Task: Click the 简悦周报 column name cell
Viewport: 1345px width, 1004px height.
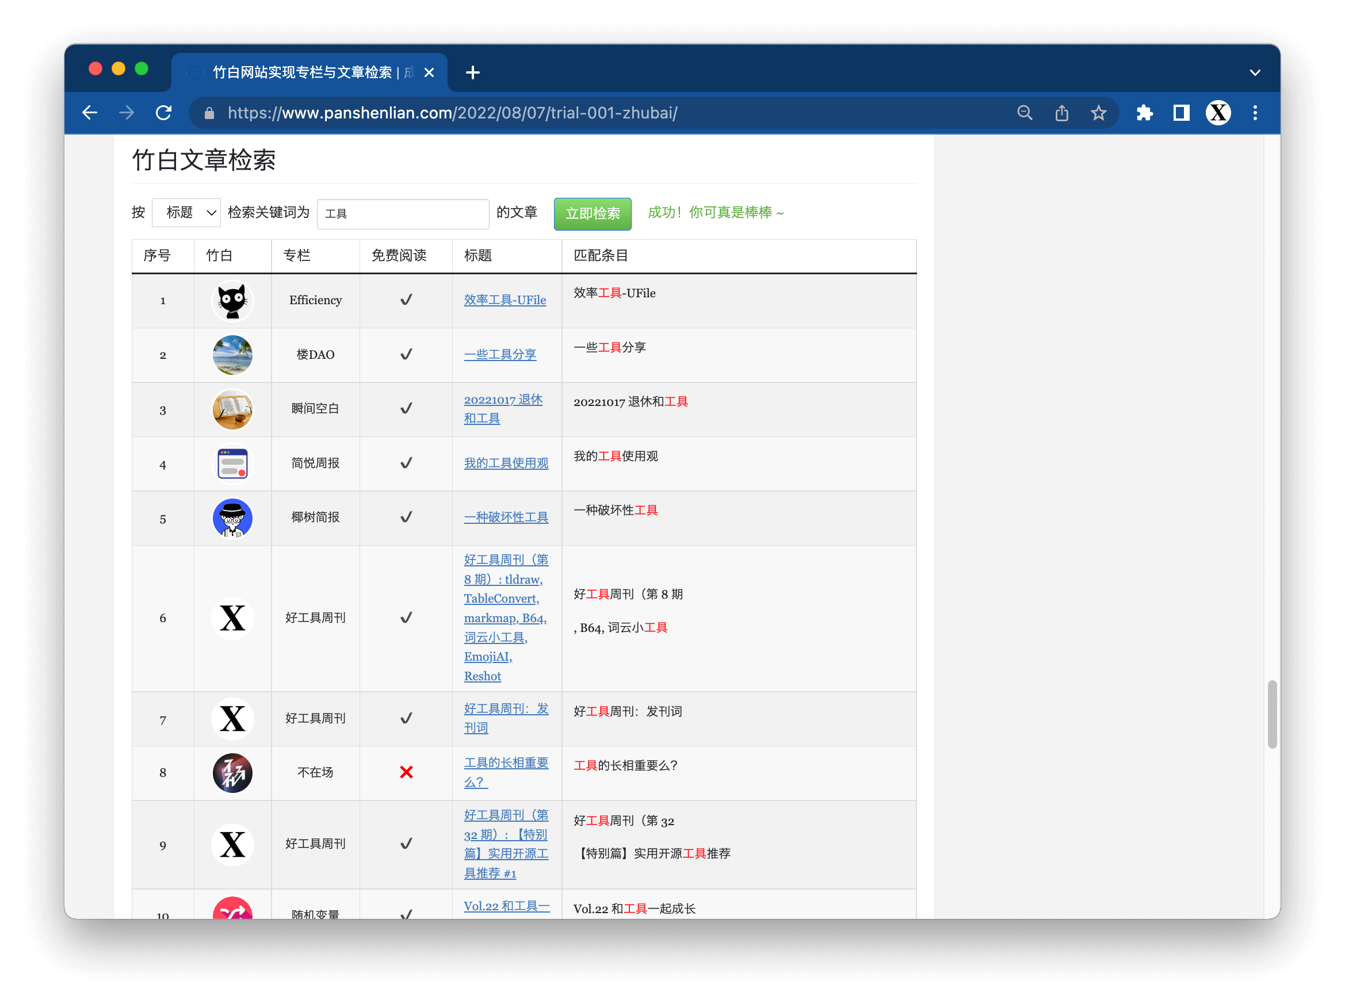Action: pos(315,463)
